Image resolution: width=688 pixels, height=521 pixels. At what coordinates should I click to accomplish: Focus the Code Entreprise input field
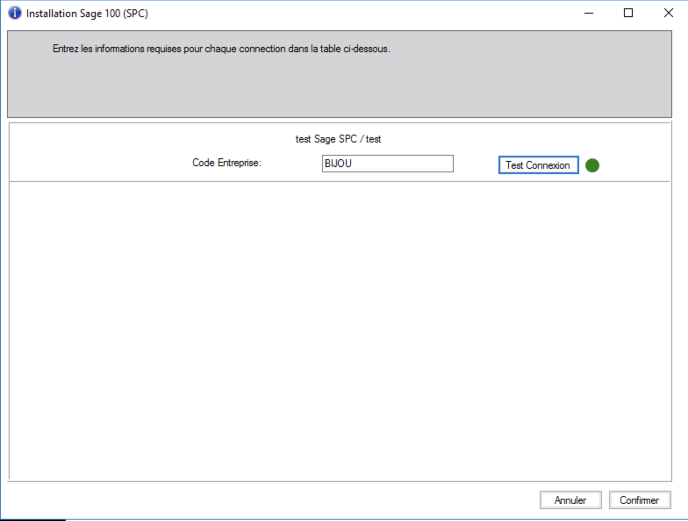tap(387, 164)
